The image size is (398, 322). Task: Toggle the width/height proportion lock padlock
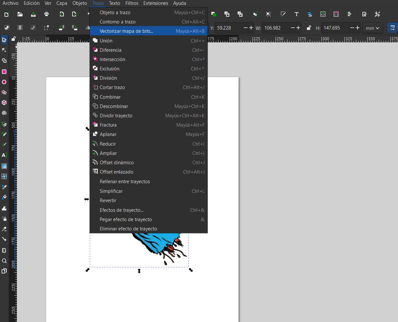click(309, 28)
